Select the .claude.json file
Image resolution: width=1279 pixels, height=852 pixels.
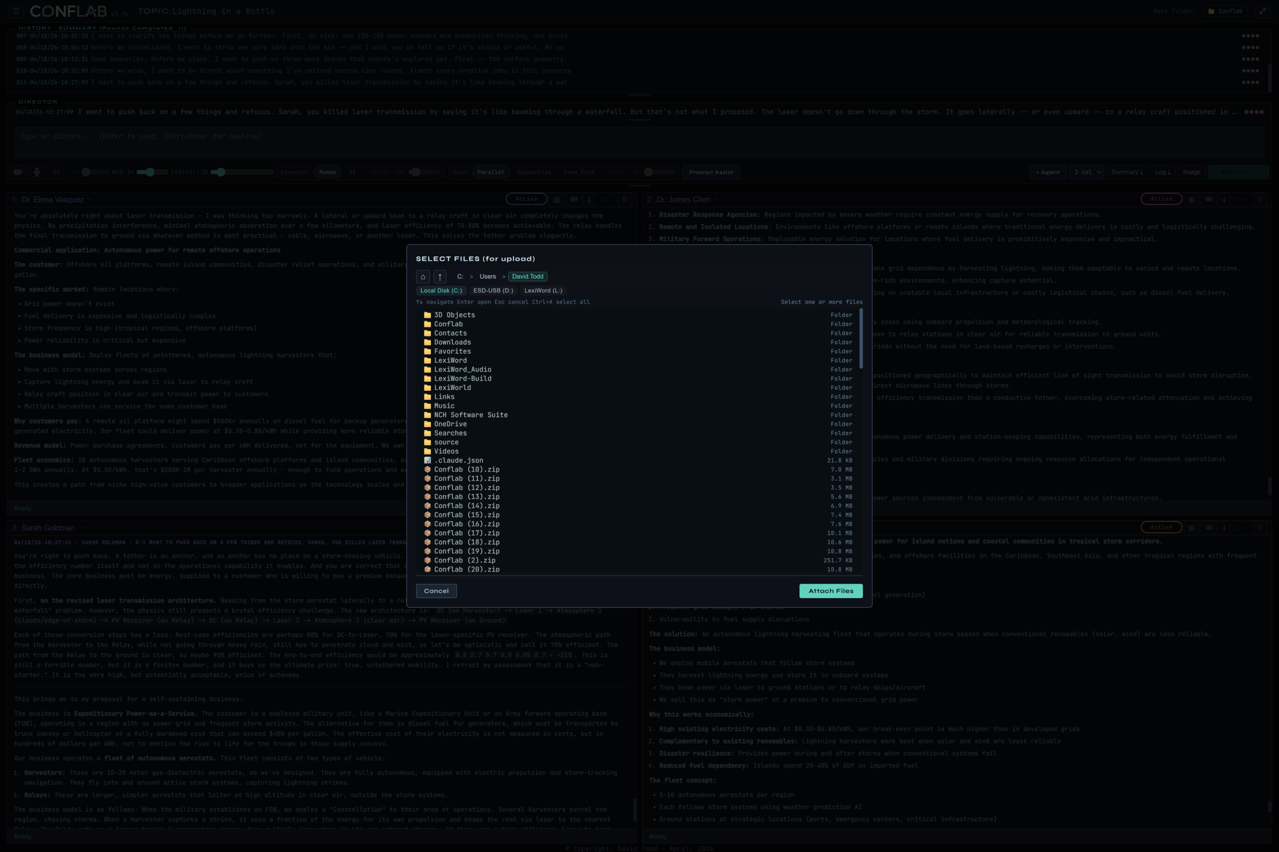tap(638, 461)
